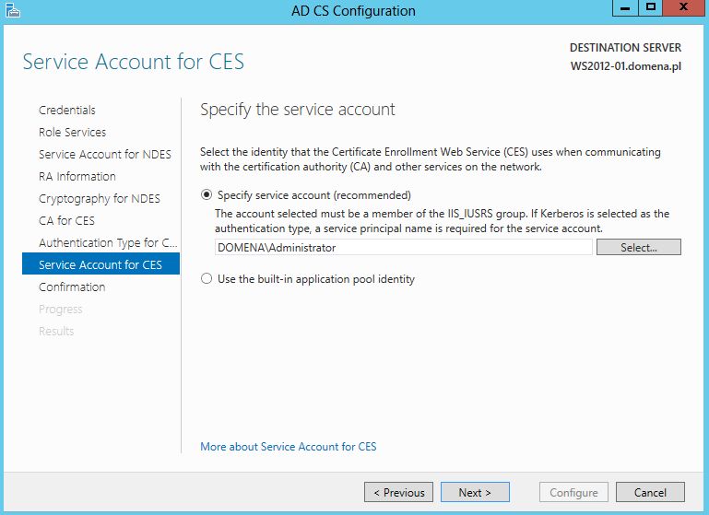Maximize the AD CS Configuration window
The height and width of the screenshot is (515, 709).
(x=650, y=7)
